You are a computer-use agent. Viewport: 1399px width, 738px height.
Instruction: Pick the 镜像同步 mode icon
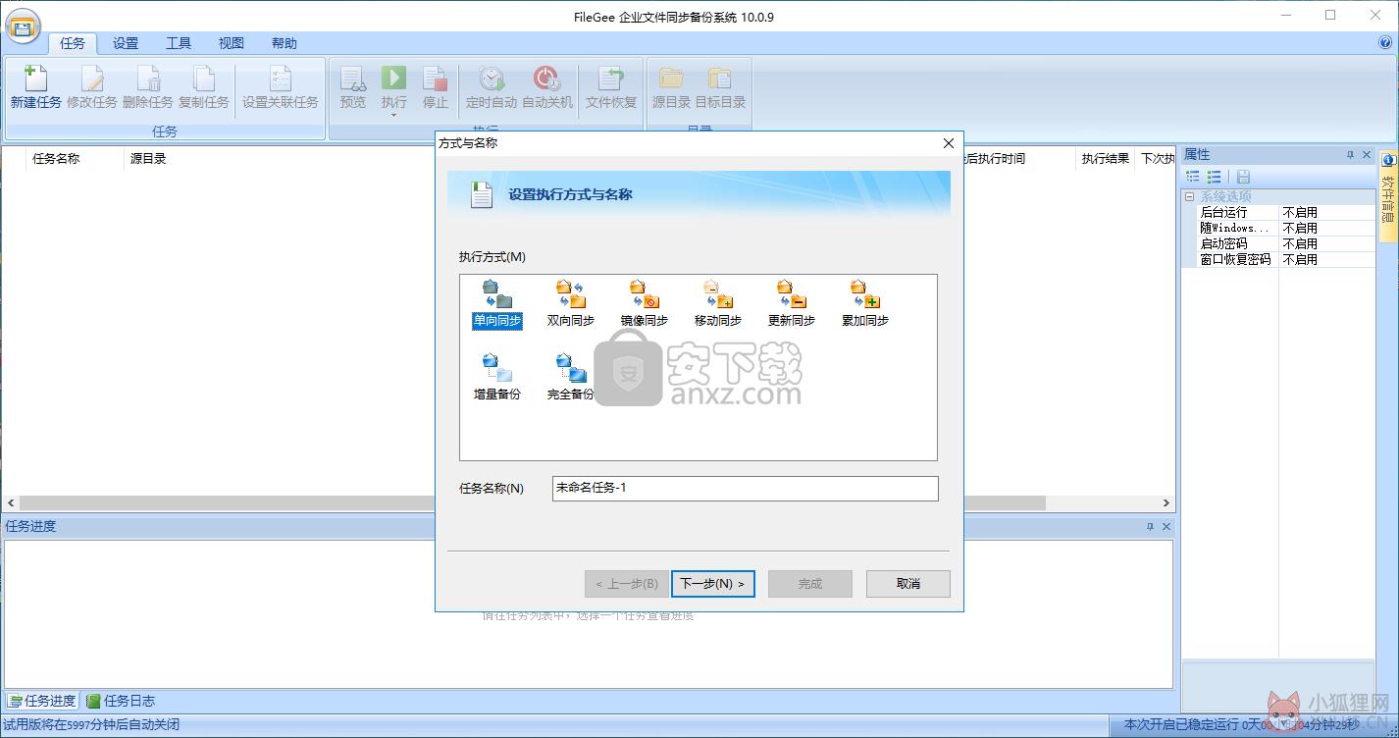(x=645, y=294)
